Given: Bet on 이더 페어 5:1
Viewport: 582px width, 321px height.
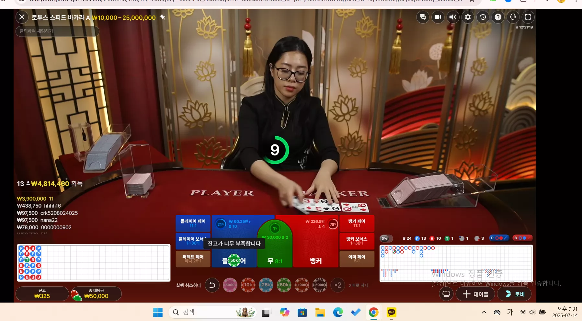Looking at the screenshot, I should pos(357,259).
